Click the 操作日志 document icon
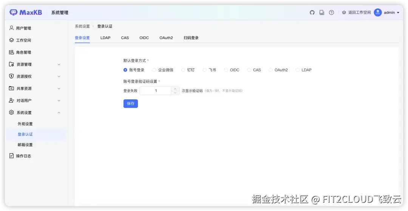Screen dimensions: 408x211 [11, 156]
